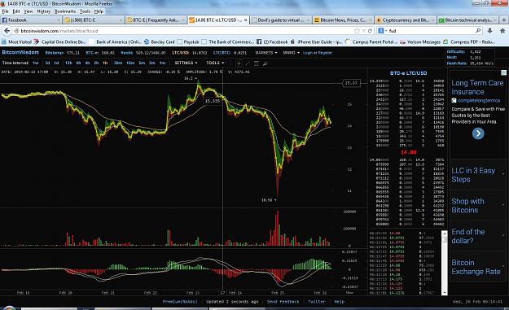This screenshot has height=310, width=509.
Task: Switch to the Bitcoin technical analysis tab
Action: [467, 20]
